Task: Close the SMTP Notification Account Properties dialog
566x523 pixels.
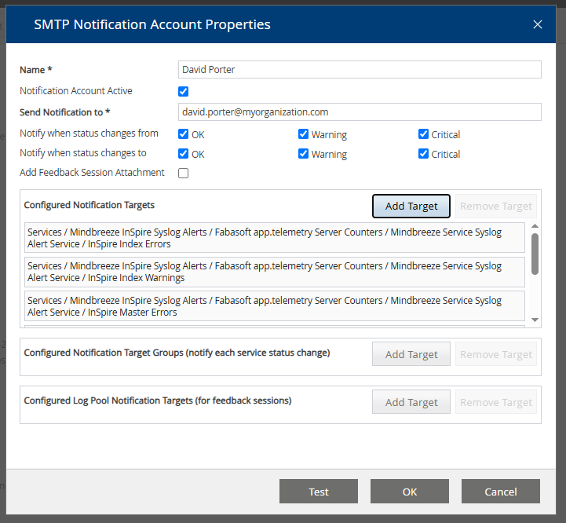Action: 538,24
